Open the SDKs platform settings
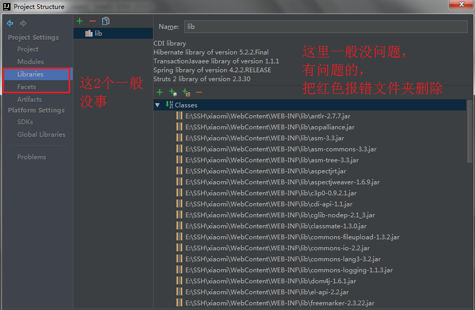Image resolution: width=475 pixels, height=310 pixels. [x=25, y=122]
